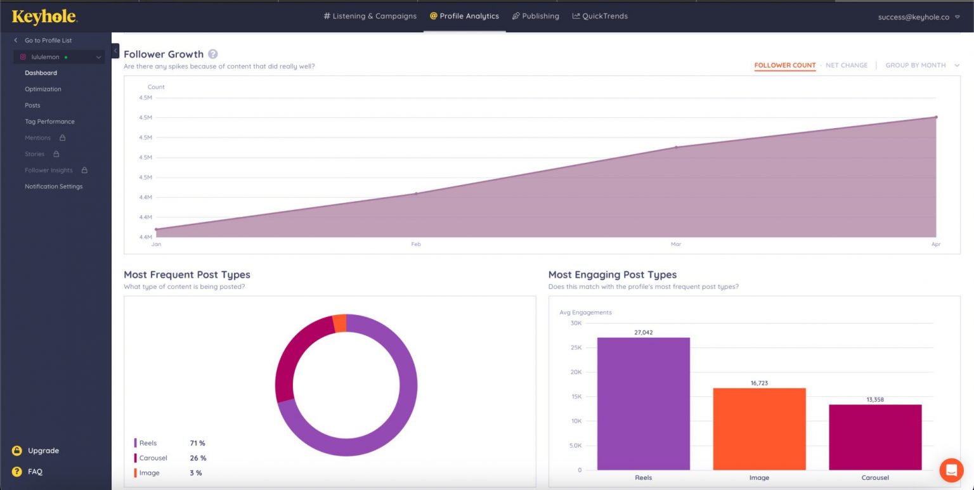Expand the lululemon profile selector
This screenshot has height=490, width=974.
tap(99, 56)
